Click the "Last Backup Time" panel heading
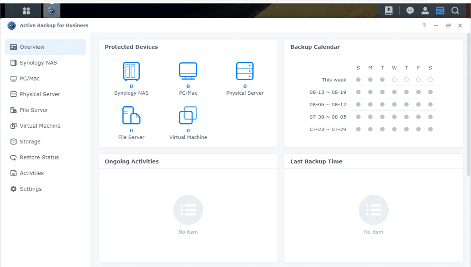 click(316, 161)
